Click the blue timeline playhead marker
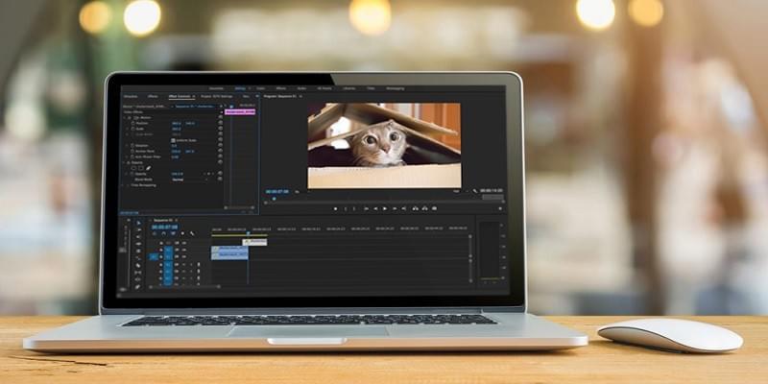 (248, 233)
